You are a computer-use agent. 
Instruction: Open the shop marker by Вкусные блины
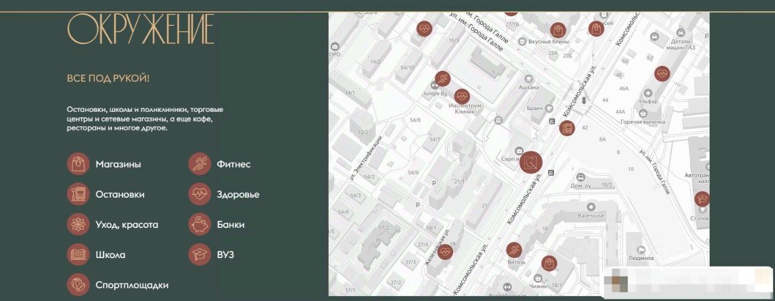pyautogui.click(x=558, y=30)
